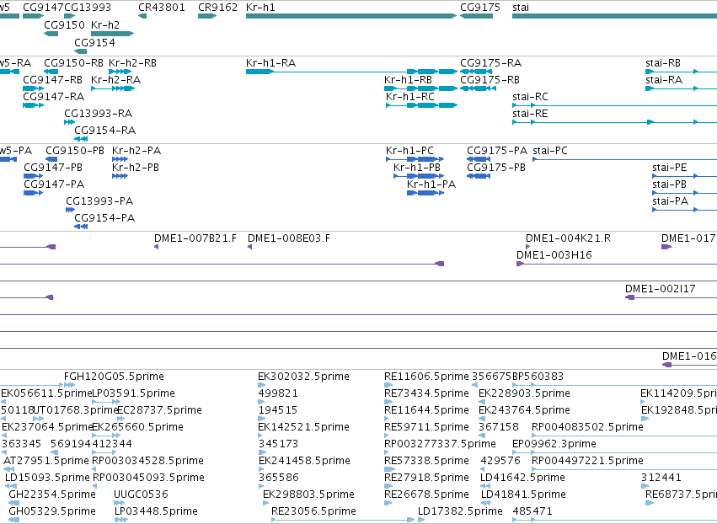Select the CG9147-RB transcript label
The width and height of the screenshot is (717, 524).
coord(52,79)
